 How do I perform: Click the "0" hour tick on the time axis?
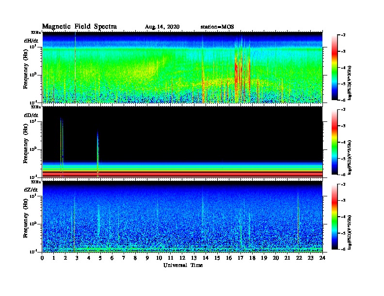[x=42, y=258]
